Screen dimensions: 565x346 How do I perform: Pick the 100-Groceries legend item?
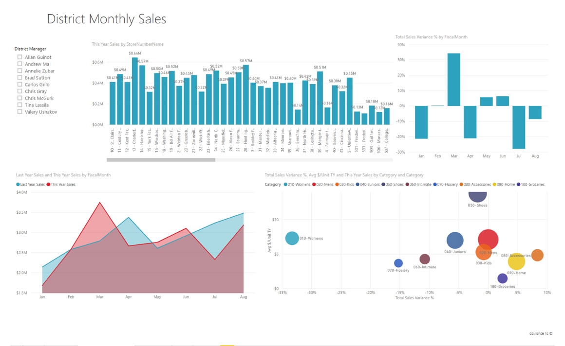pos(531,185)
